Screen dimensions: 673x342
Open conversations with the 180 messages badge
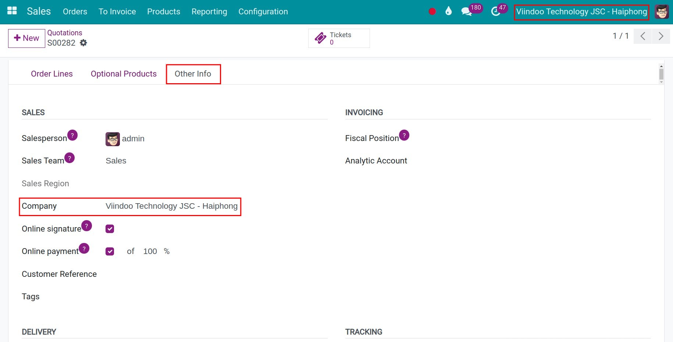pos(471,10)
